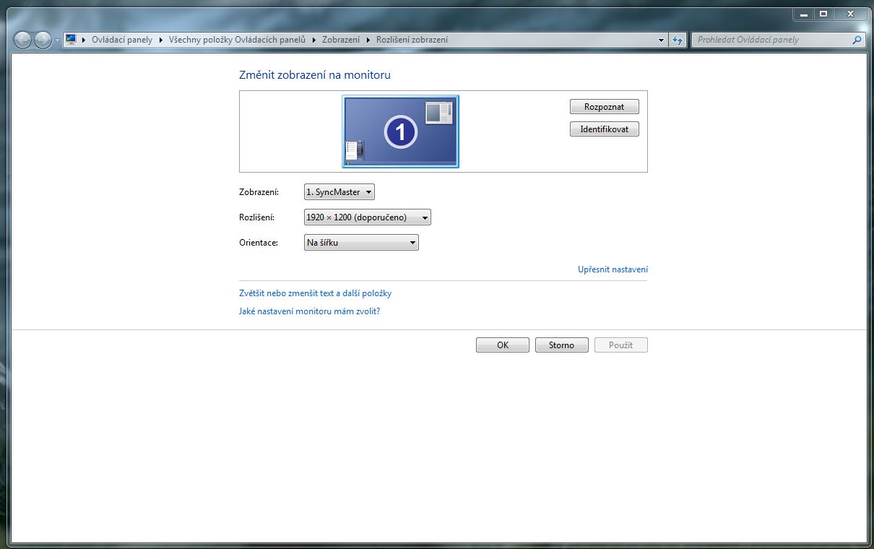
Task: Cancel changes with the 'Storno' button
Action: 561,345
